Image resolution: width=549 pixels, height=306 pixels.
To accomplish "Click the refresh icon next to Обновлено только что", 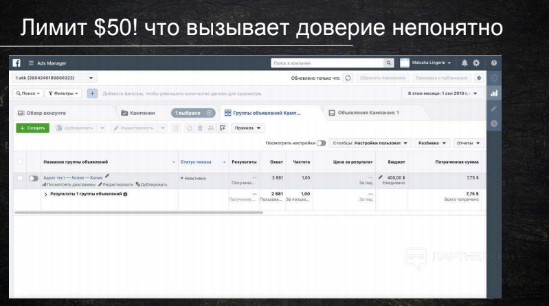I will pos(348,78).
